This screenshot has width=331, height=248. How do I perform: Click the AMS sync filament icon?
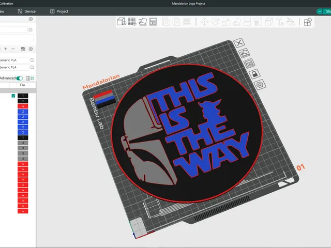[23, 49]
